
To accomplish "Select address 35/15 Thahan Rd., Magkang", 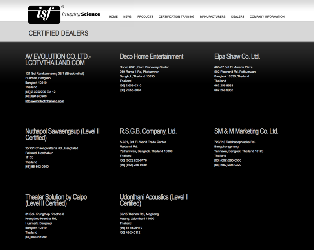I will point(139,214).
